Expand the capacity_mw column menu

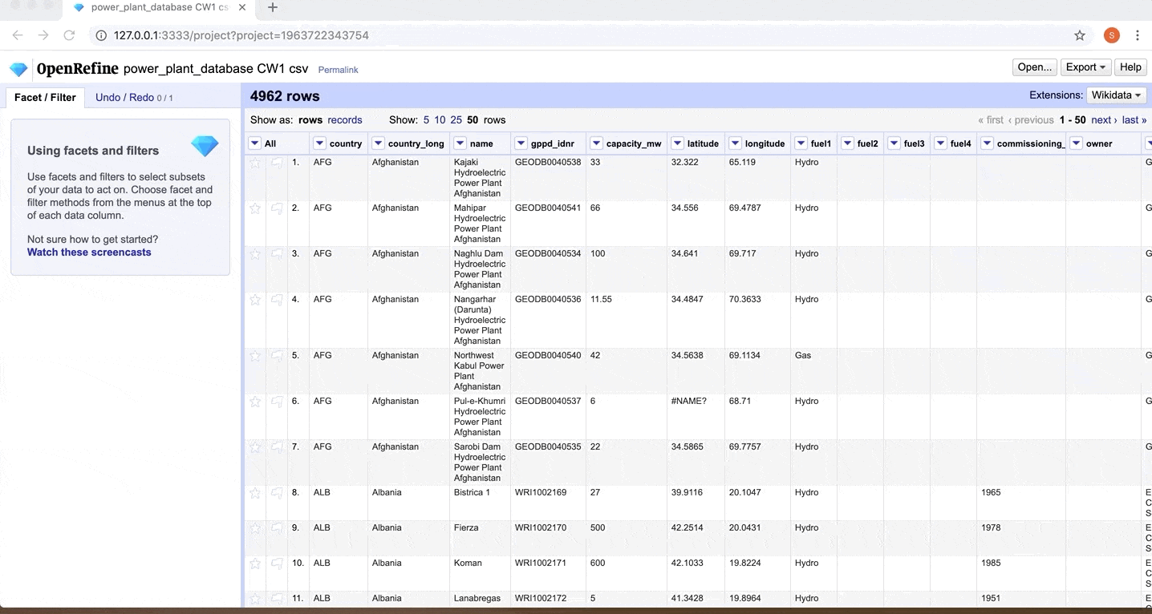596,143
